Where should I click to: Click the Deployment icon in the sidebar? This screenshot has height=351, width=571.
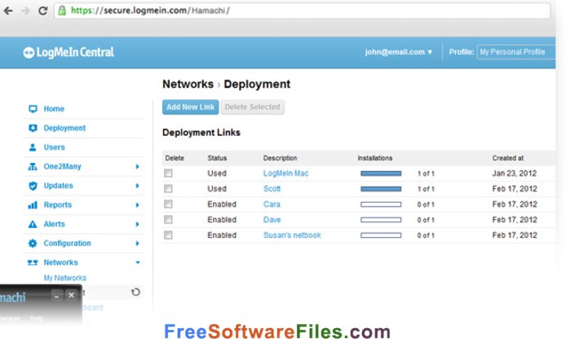click(x=33, y=128)
